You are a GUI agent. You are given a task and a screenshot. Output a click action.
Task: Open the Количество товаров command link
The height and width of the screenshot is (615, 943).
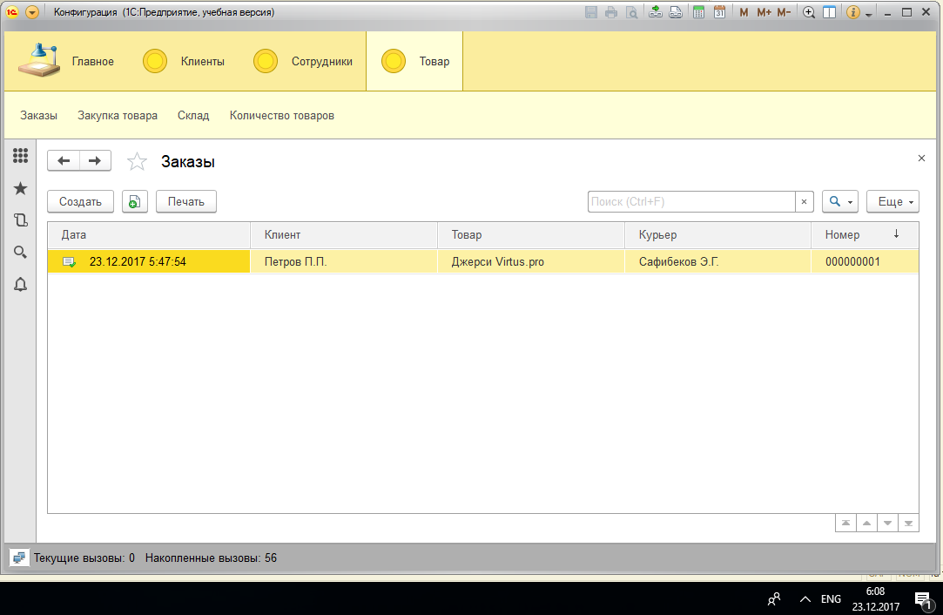tap(281, 116)
